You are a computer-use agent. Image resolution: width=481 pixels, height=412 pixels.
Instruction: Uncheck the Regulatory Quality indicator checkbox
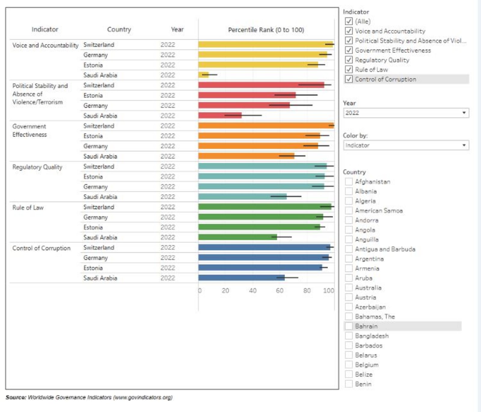point(349,60)
